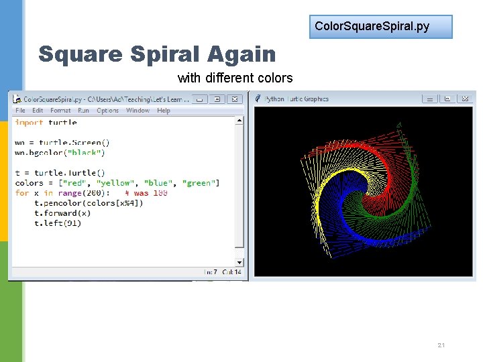
Task: Click the editor scrollbar down arrow
Action: (x=239, y=262)
